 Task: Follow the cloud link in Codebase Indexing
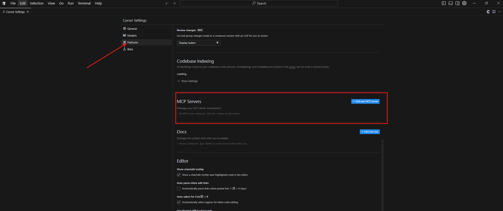[292, 67]
